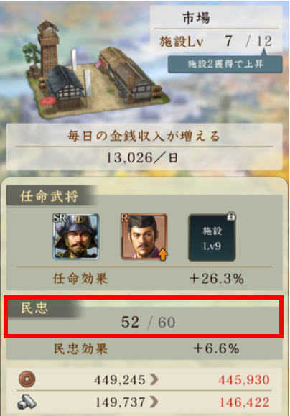This screenshot has height=416, width=290.
Task: Click the 市場 title label
Action: pyautogui.click(x=196, y=18)
